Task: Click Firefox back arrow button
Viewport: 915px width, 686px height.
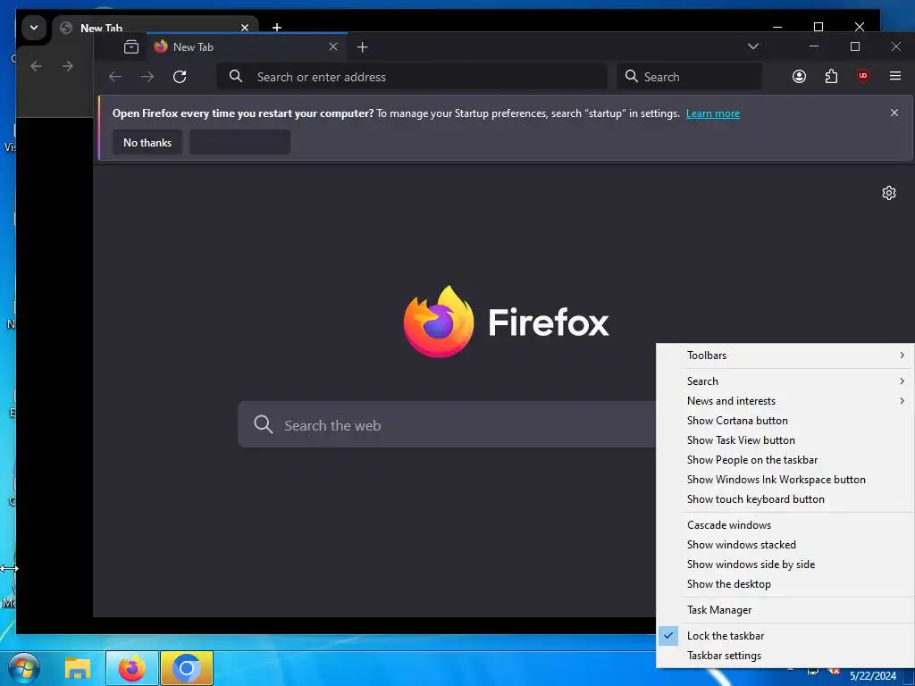Action: pyautogui.click(x=115, y=77)
